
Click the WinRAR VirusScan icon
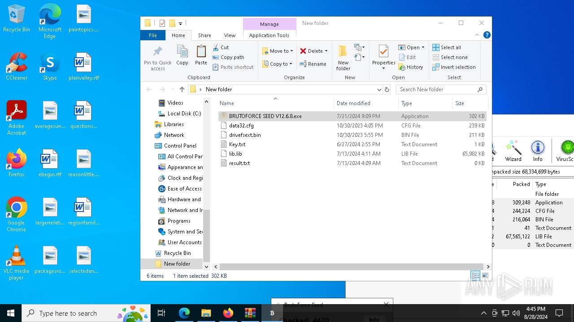pos(565,151)
